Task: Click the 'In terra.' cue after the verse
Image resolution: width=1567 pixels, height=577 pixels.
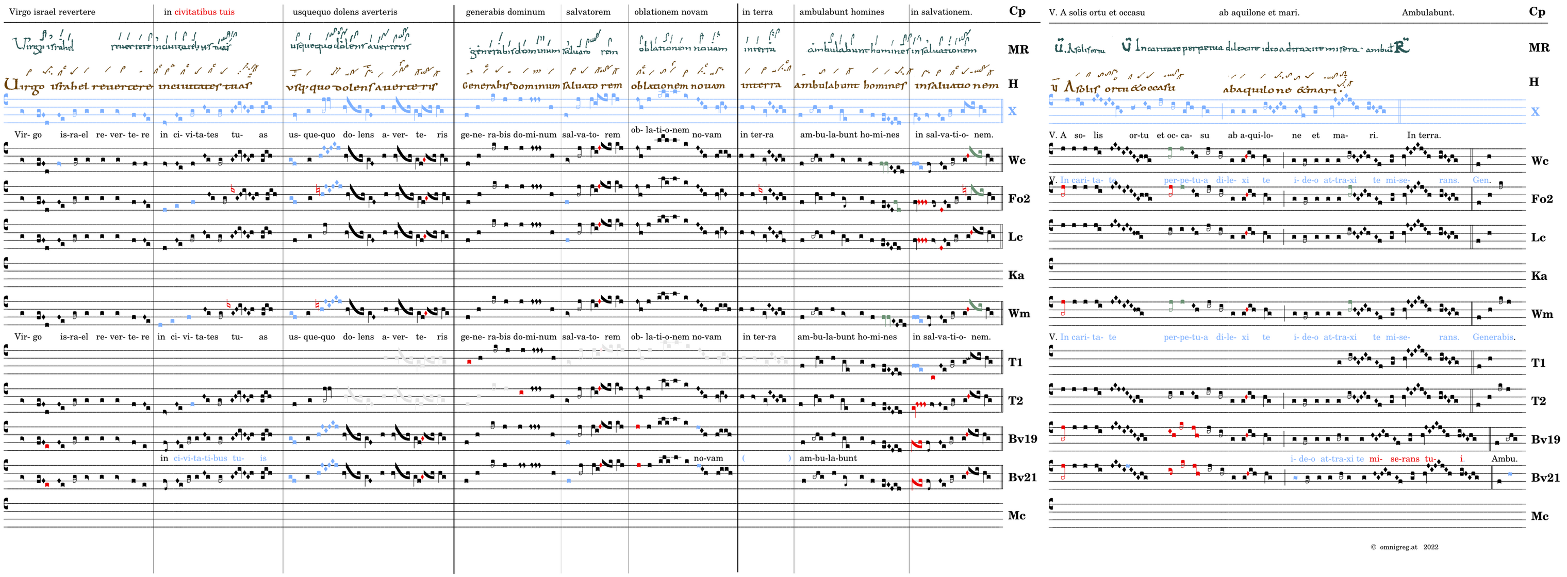Action: [1424, 135]
